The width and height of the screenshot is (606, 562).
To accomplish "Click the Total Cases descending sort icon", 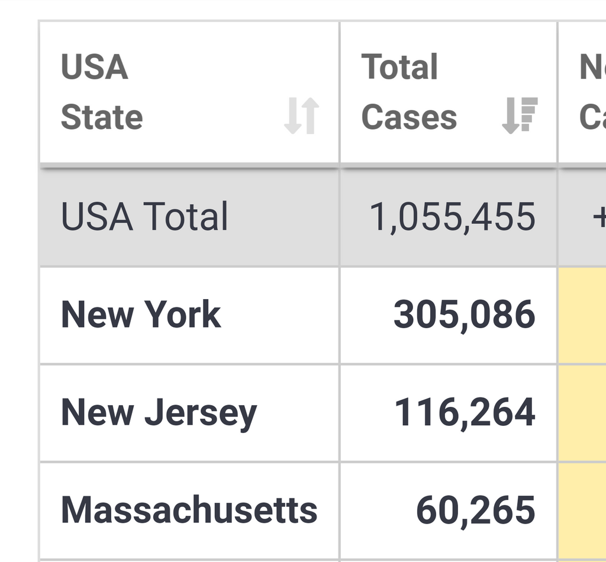I will tap(520, 115).
